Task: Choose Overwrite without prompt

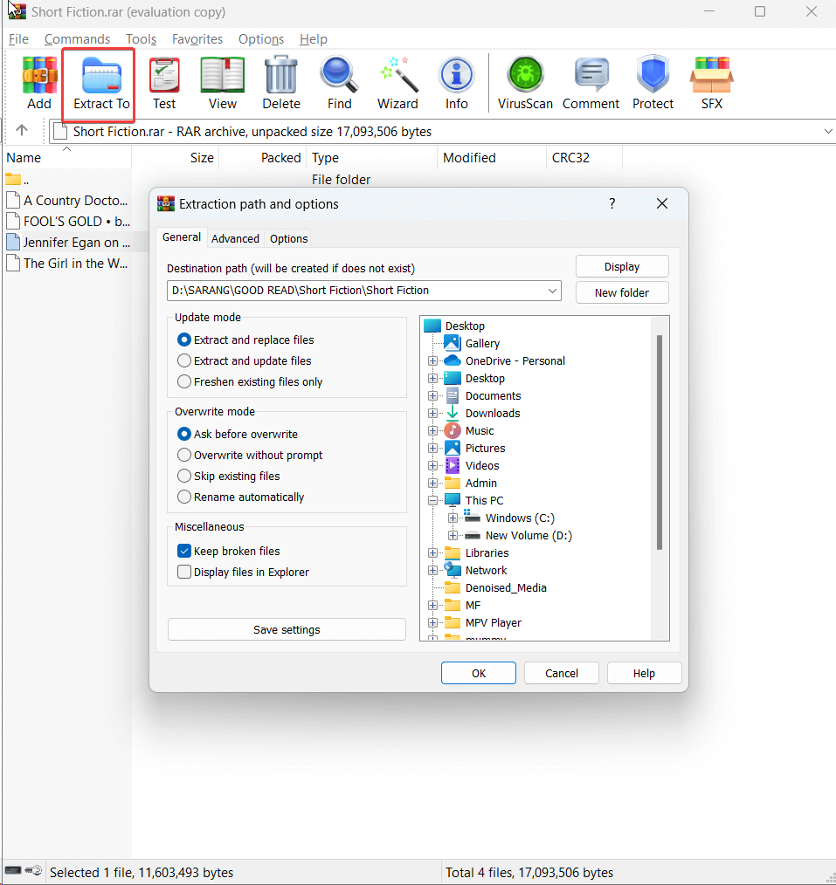Action: point(184,455)
